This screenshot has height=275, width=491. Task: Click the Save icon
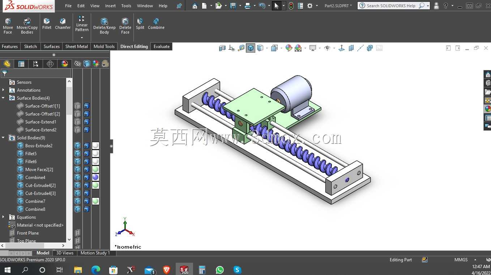(x=233, y=6)
